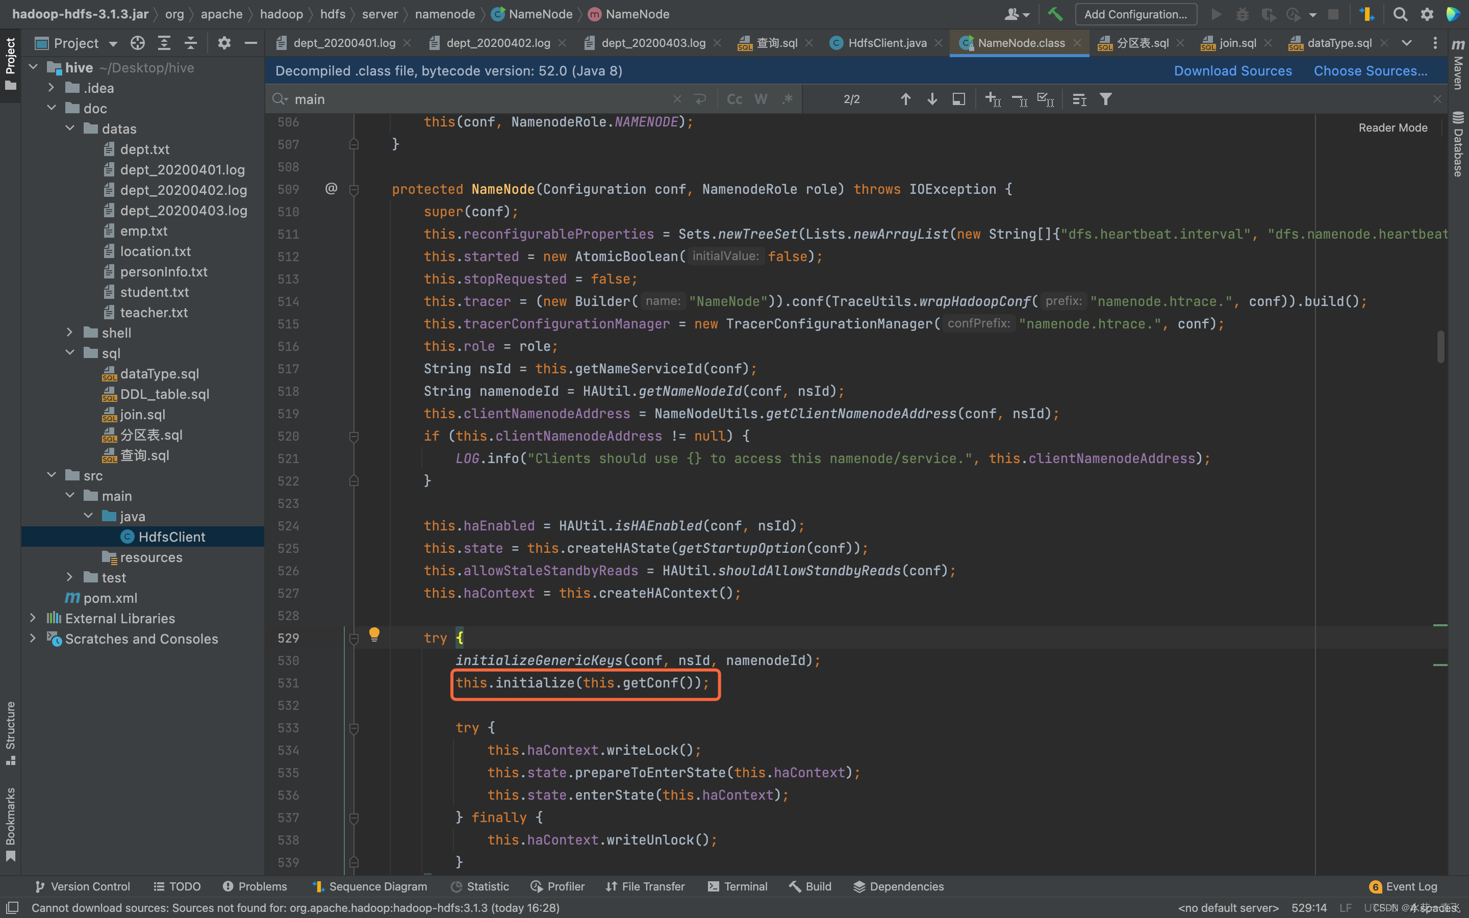Click Open results in Find window icon
Screen dimensions: 1469x918
958,99
